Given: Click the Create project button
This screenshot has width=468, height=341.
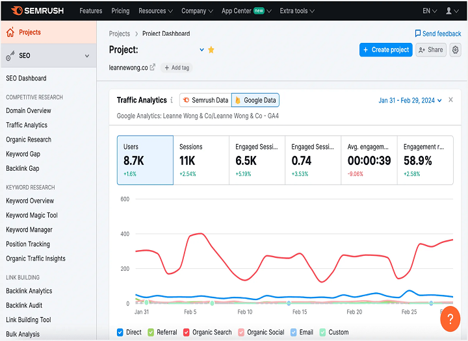Looking at the screenshot, I should click(x=386, y=50).
